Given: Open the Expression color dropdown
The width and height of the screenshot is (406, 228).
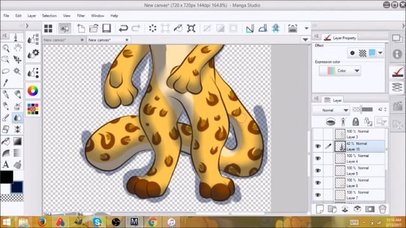Looking at the screenshot, I should pos(340,70).
